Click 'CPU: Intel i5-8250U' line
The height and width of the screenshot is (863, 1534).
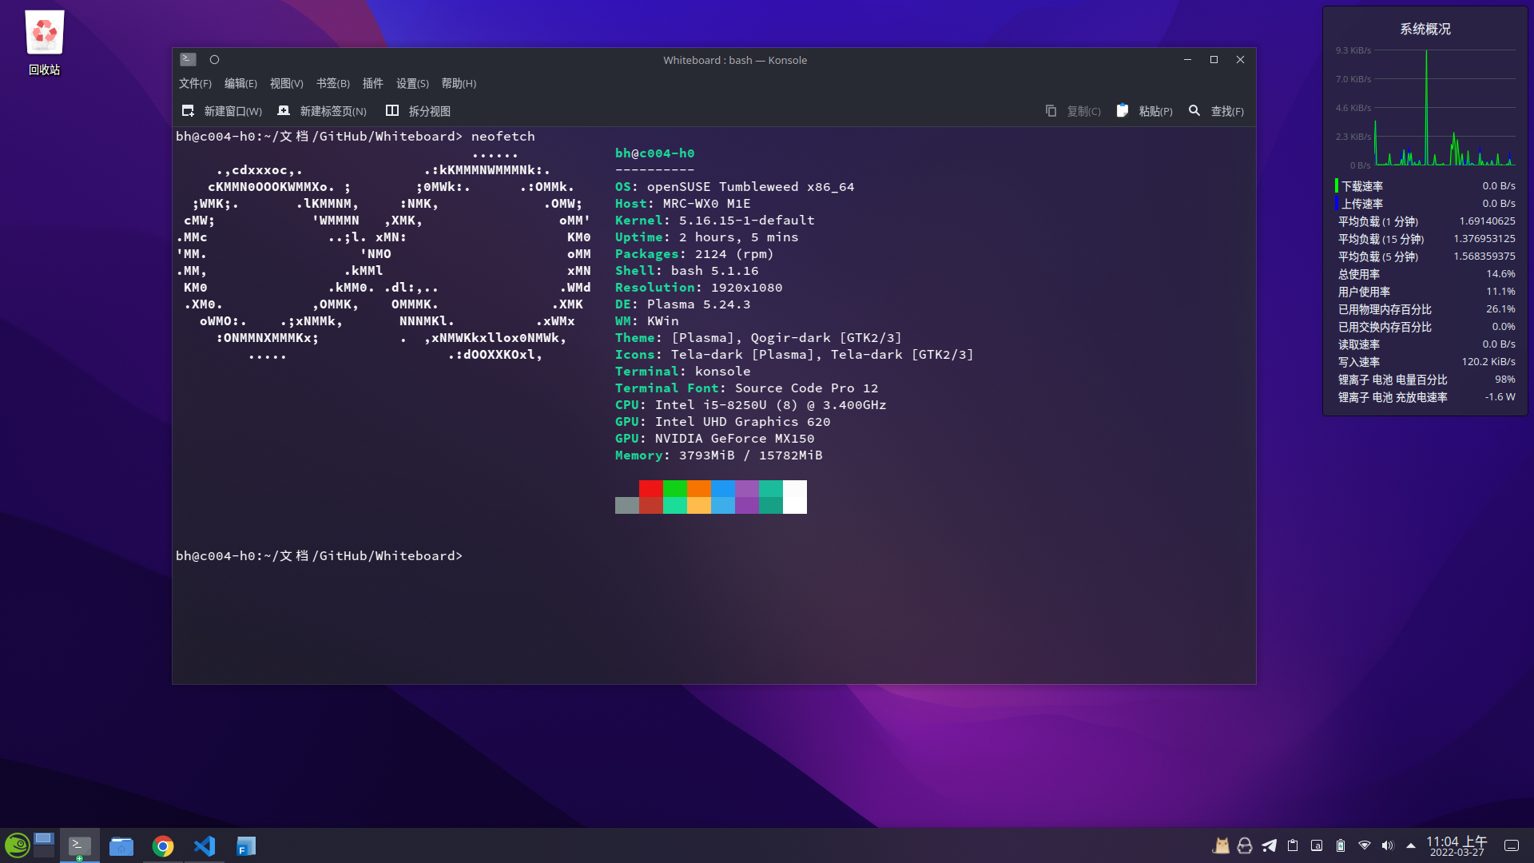(750, 404)
